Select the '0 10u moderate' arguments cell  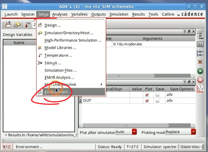[x=154, y=44]
